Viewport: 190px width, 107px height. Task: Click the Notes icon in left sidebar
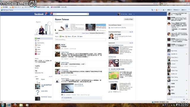tap(36, 47)
